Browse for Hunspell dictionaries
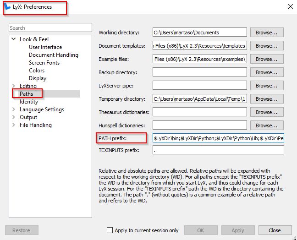This screenshot has width=297, height=240. tap(267, 125)
